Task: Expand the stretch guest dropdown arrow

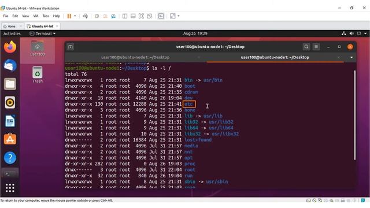Action: (x=179, y=16)
